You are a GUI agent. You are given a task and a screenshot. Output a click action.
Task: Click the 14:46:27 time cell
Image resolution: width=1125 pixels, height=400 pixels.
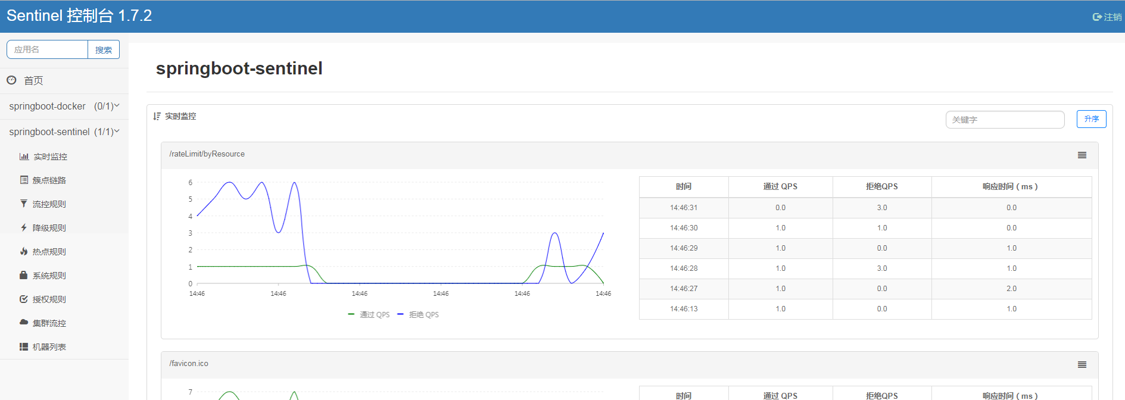pos(684,289)
